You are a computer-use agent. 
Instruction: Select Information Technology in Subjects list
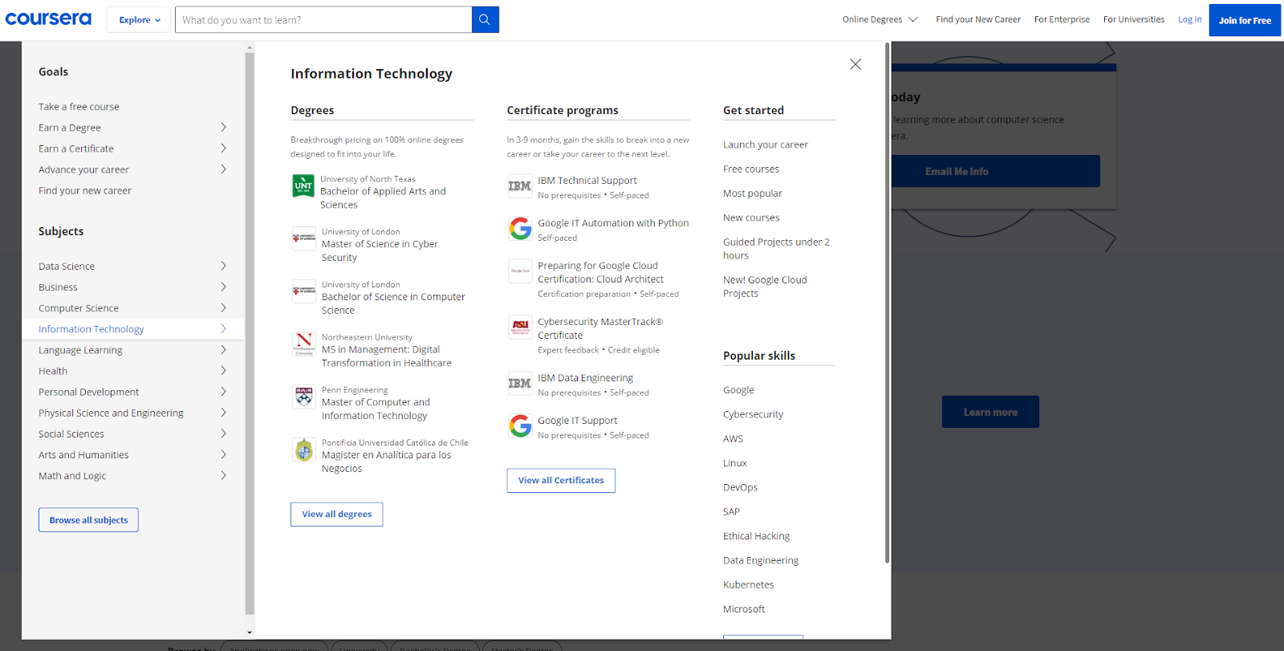click(x=133, y=329)
